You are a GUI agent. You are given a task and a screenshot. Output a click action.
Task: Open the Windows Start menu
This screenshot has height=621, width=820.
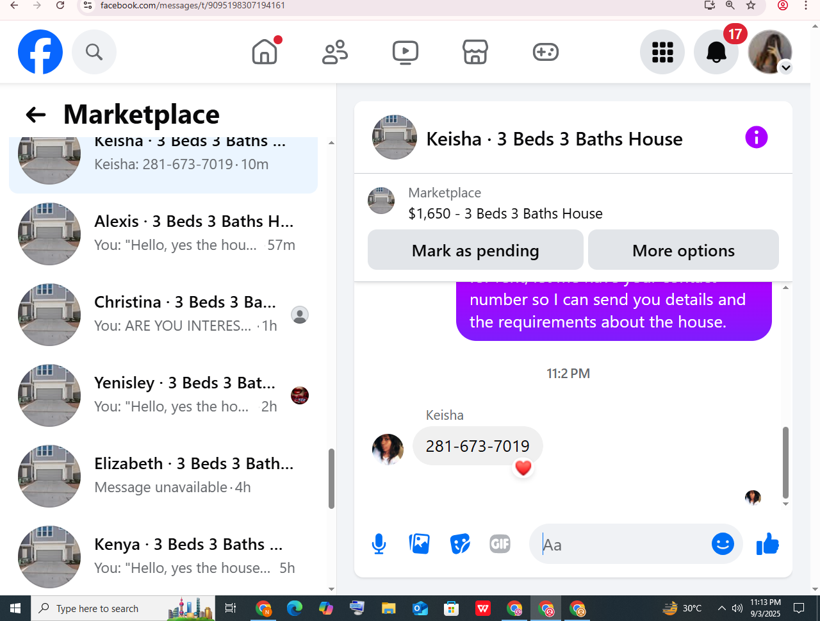tap(15, 608)
